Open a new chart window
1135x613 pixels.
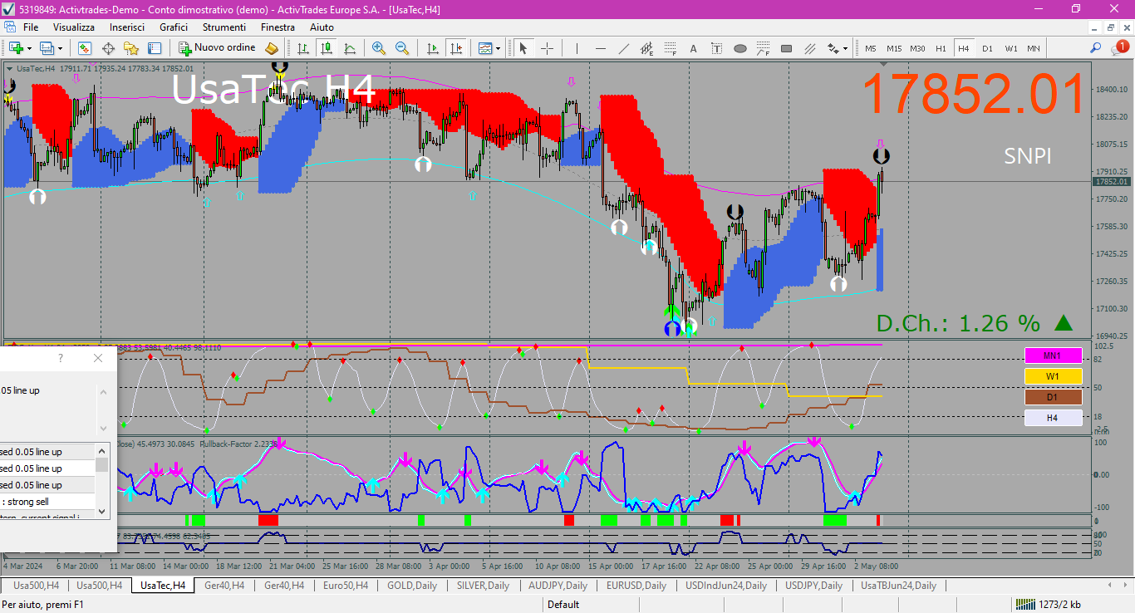16,48
